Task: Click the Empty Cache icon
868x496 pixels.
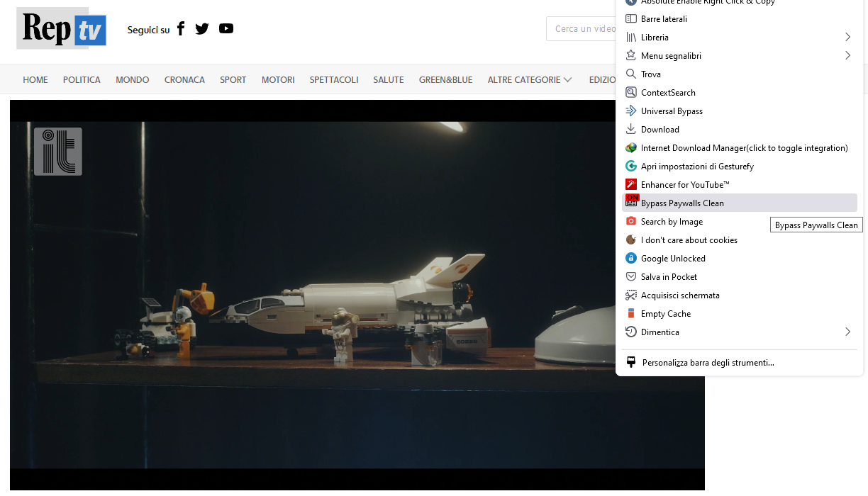Action: pos(631,314)
